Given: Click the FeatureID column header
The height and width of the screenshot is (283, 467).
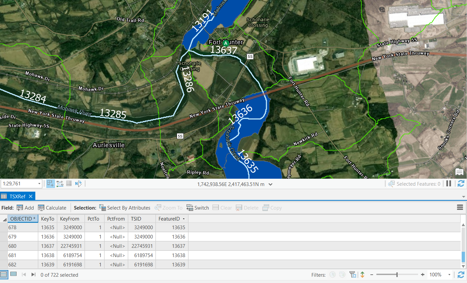Looking at the screenshot, I should (x=172, y=219).
